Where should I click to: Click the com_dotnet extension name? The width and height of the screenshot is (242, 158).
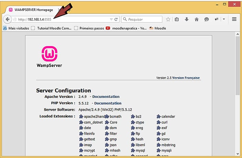point(93,122)
